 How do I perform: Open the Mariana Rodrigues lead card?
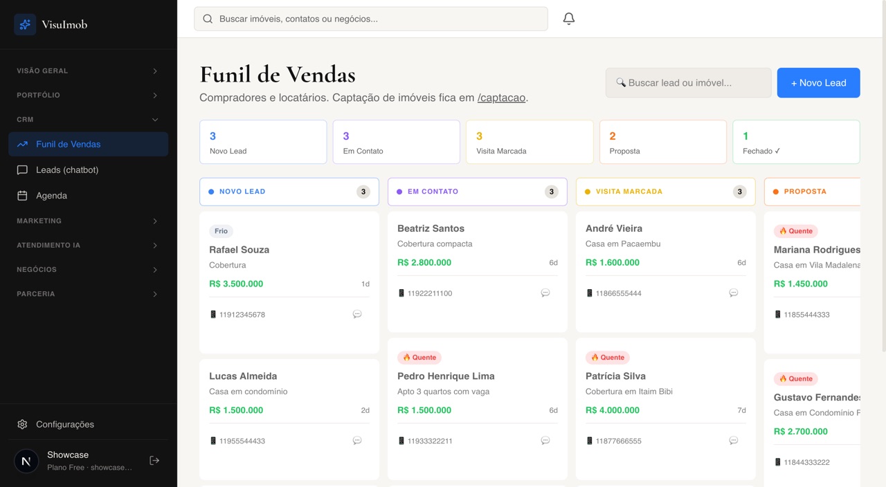tap(812, 282)
